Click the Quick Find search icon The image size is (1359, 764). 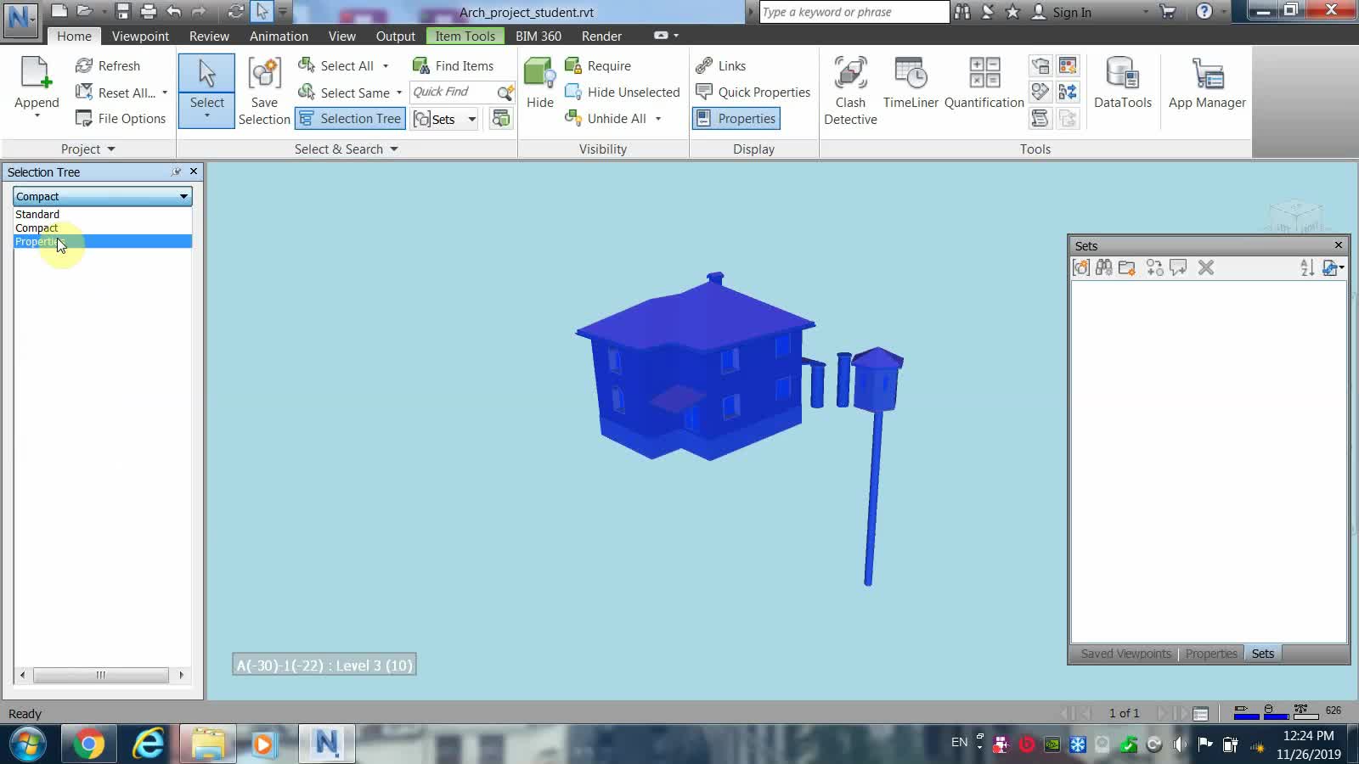pos(505,92)
